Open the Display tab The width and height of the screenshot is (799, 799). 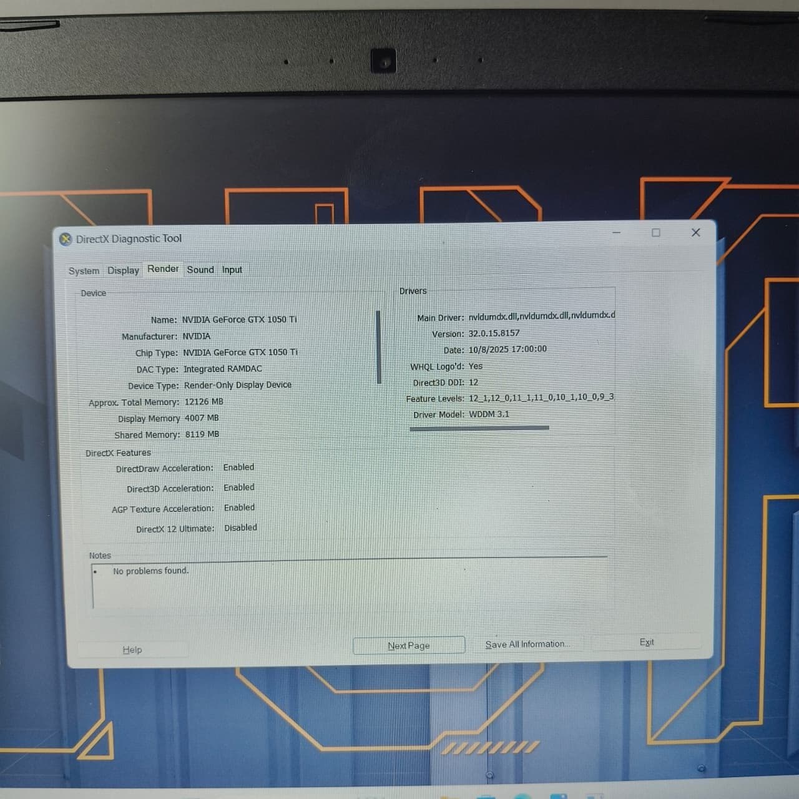pos(123,270)
